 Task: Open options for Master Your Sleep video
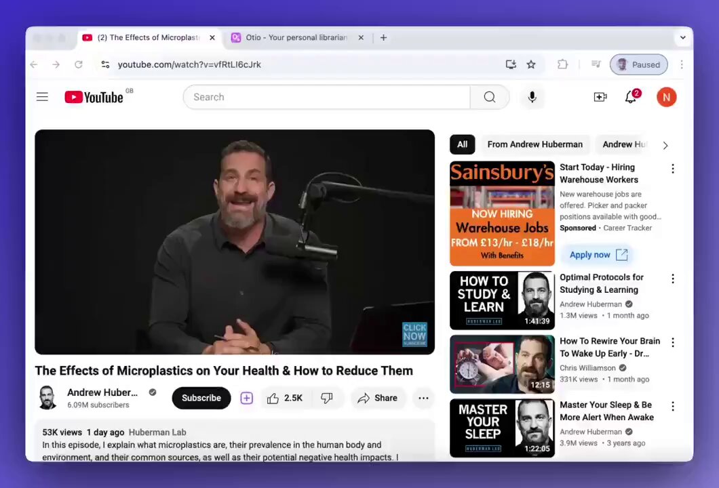tap(673, 406)
